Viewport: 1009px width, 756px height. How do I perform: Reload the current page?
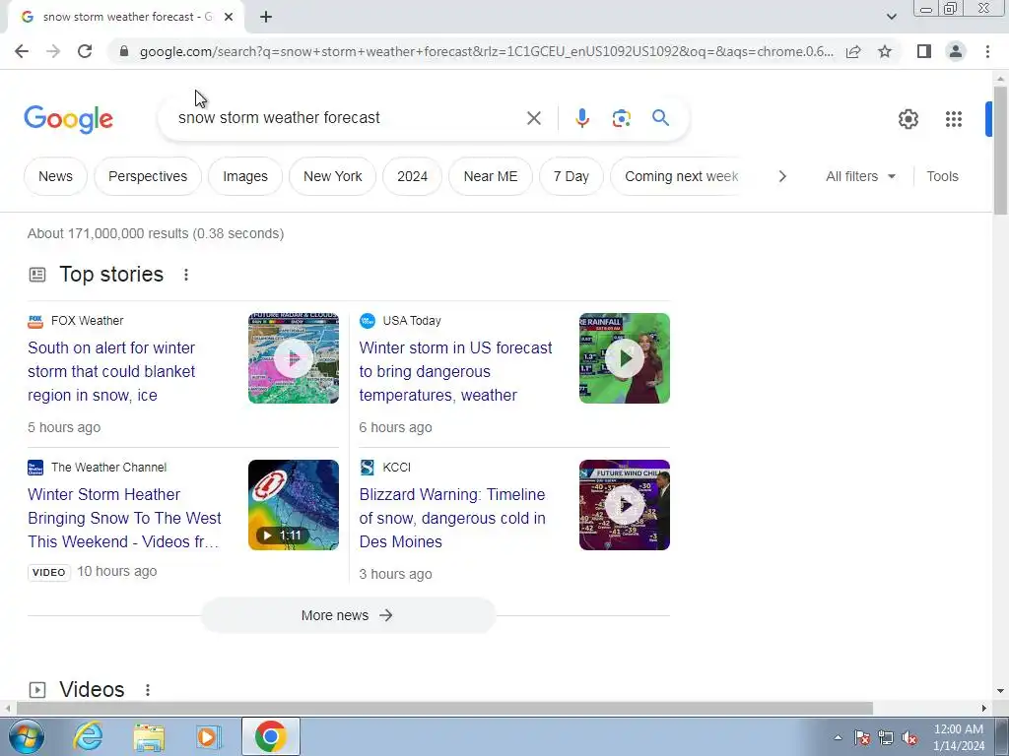85,51
